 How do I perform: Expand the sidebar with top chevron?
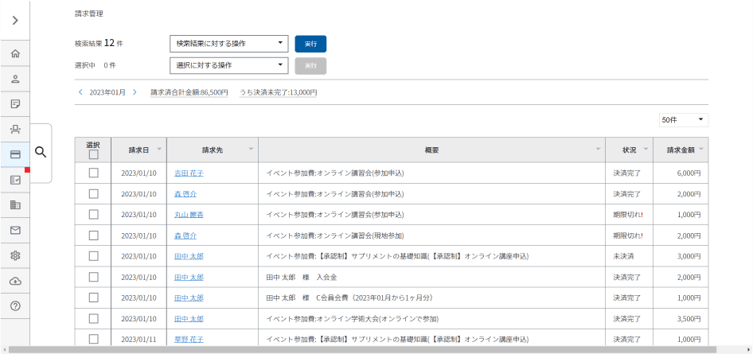15,20
